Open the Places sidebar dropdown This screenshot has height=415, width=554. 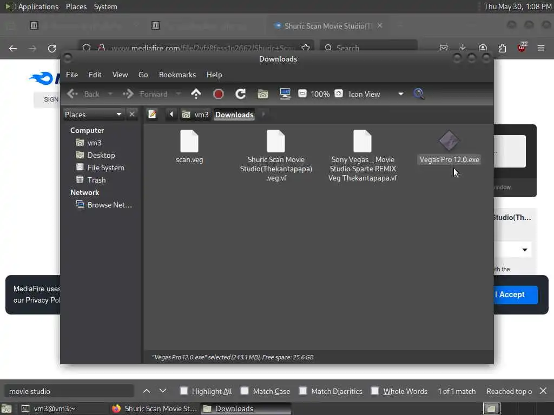(x=94, y=115)
